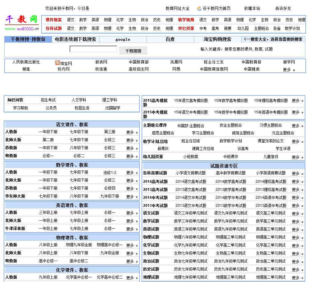Open the 教学视频 nav category

[x=186, y=20]
